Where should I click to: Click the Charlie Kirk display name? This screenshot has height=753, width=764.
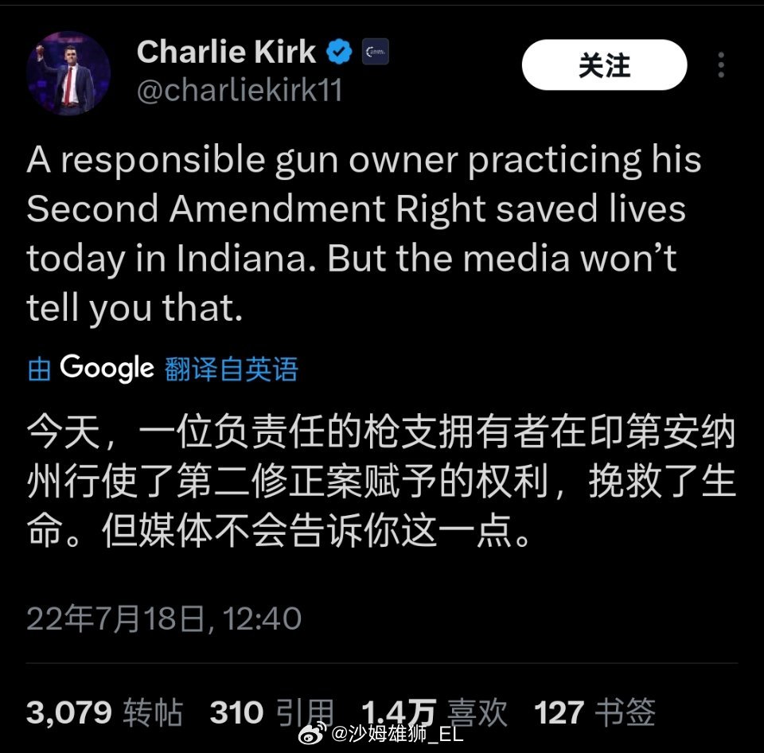pos(226,51)
